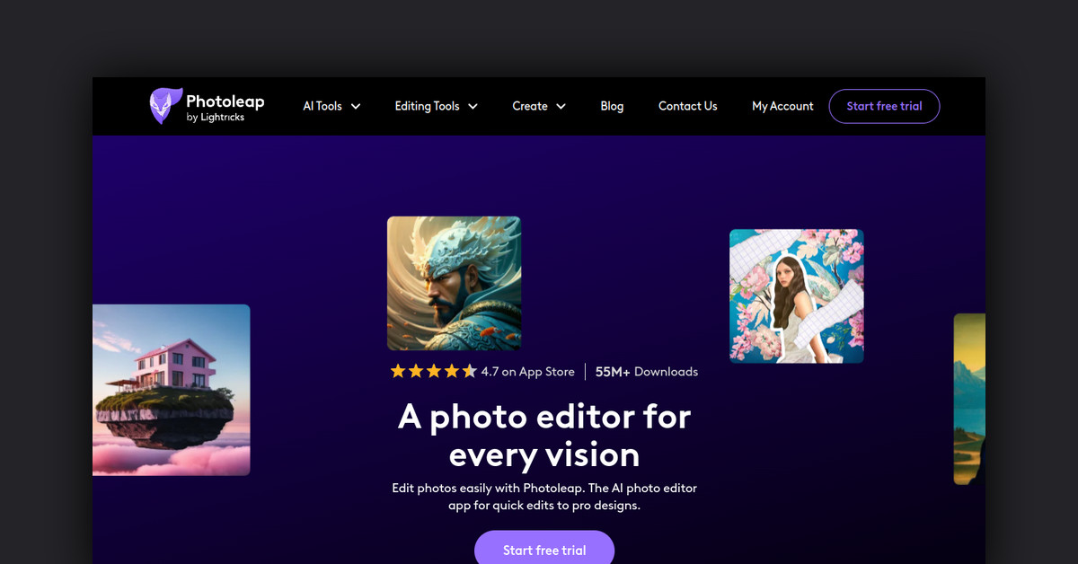
Task: Click the floating pink house image
Action: (x=171, y=390)
